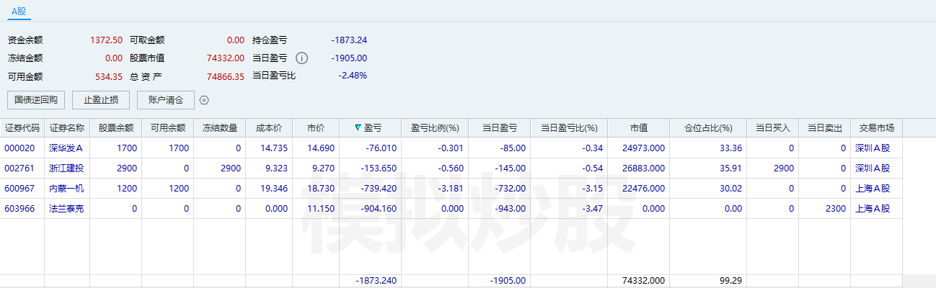936x288 pixels.
Task: Open the hexagon settings icon after 账户清仓
Action: [x=204, y=100]
